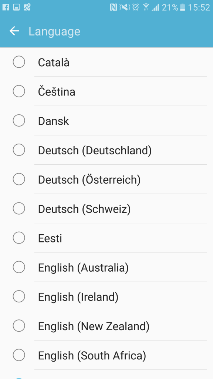The image size is (213, 379).
Task: Tap the Facebook notification icon
Action: 6,7
